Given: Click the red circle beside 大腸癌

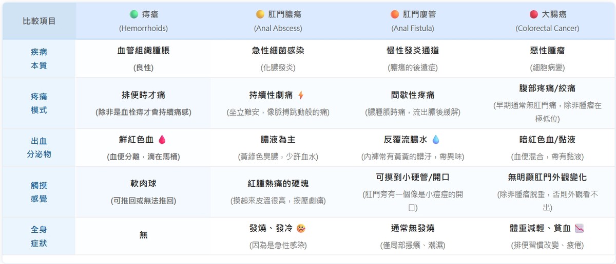Looking at the screenshot, I should (x=533, y=14).
